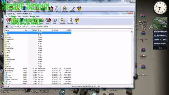This screenshot has height=95, width=169.
Task: Open the File menu
Action: point(6,16)
